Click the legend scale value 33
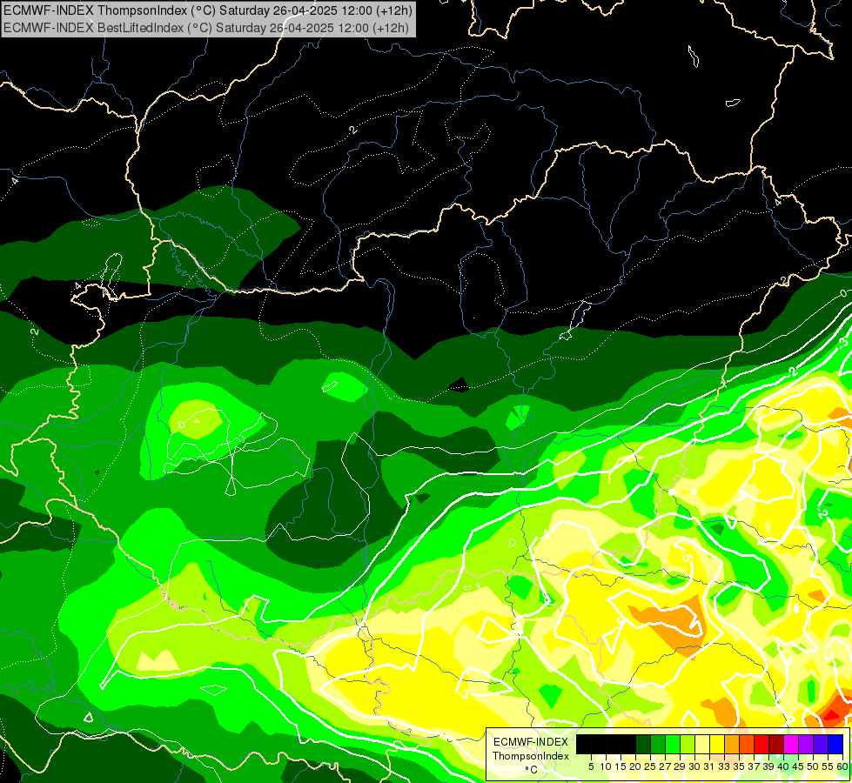 click(724, 766)
